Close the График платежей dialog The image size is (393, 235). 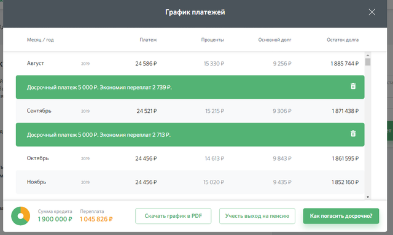(x=372, y=12)
